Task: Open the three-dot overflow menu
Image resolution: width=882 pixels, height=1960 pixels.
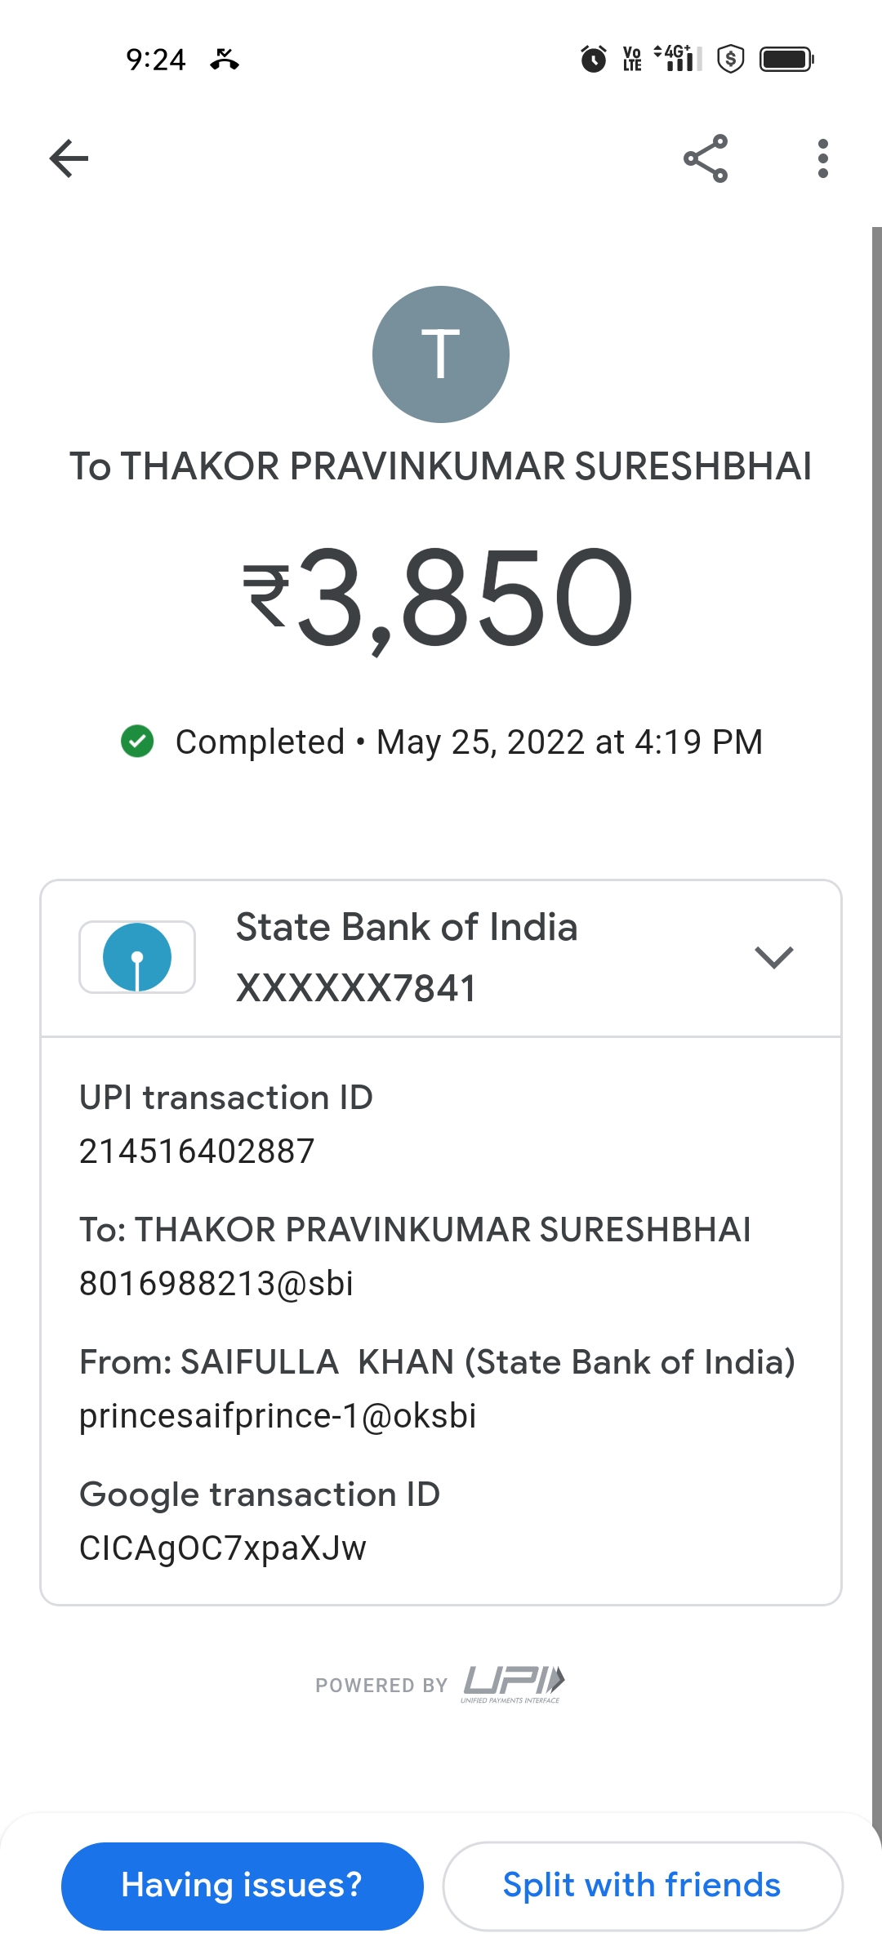Action: point(822,158)
